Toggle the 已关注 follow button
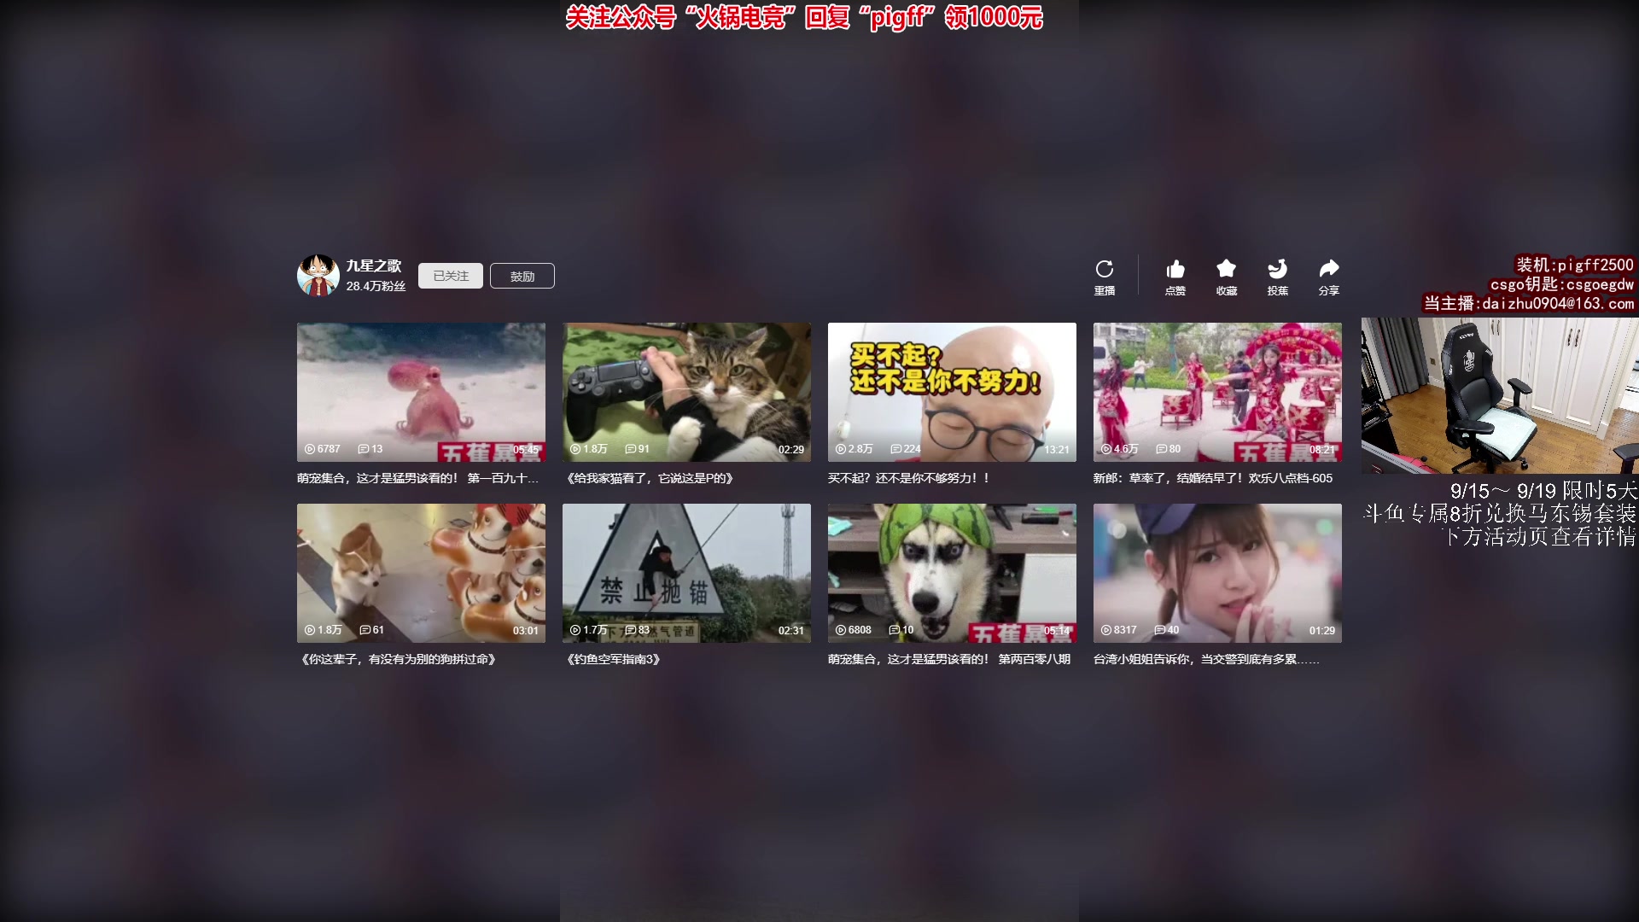The height and width of the screenshot is (922, 1639). pyautogui.click(x=450, y=276)
